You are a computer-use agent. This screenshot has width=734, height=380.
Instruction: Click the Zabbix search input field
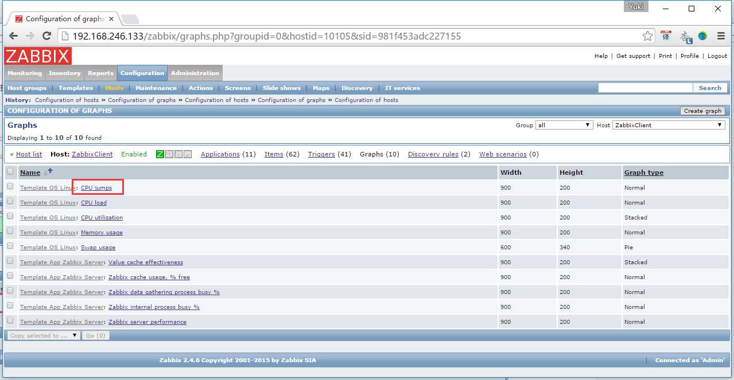pos(646,88)
